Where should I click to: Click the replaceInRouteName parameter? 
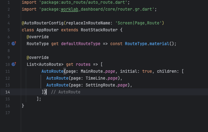(x=88, y=23)
